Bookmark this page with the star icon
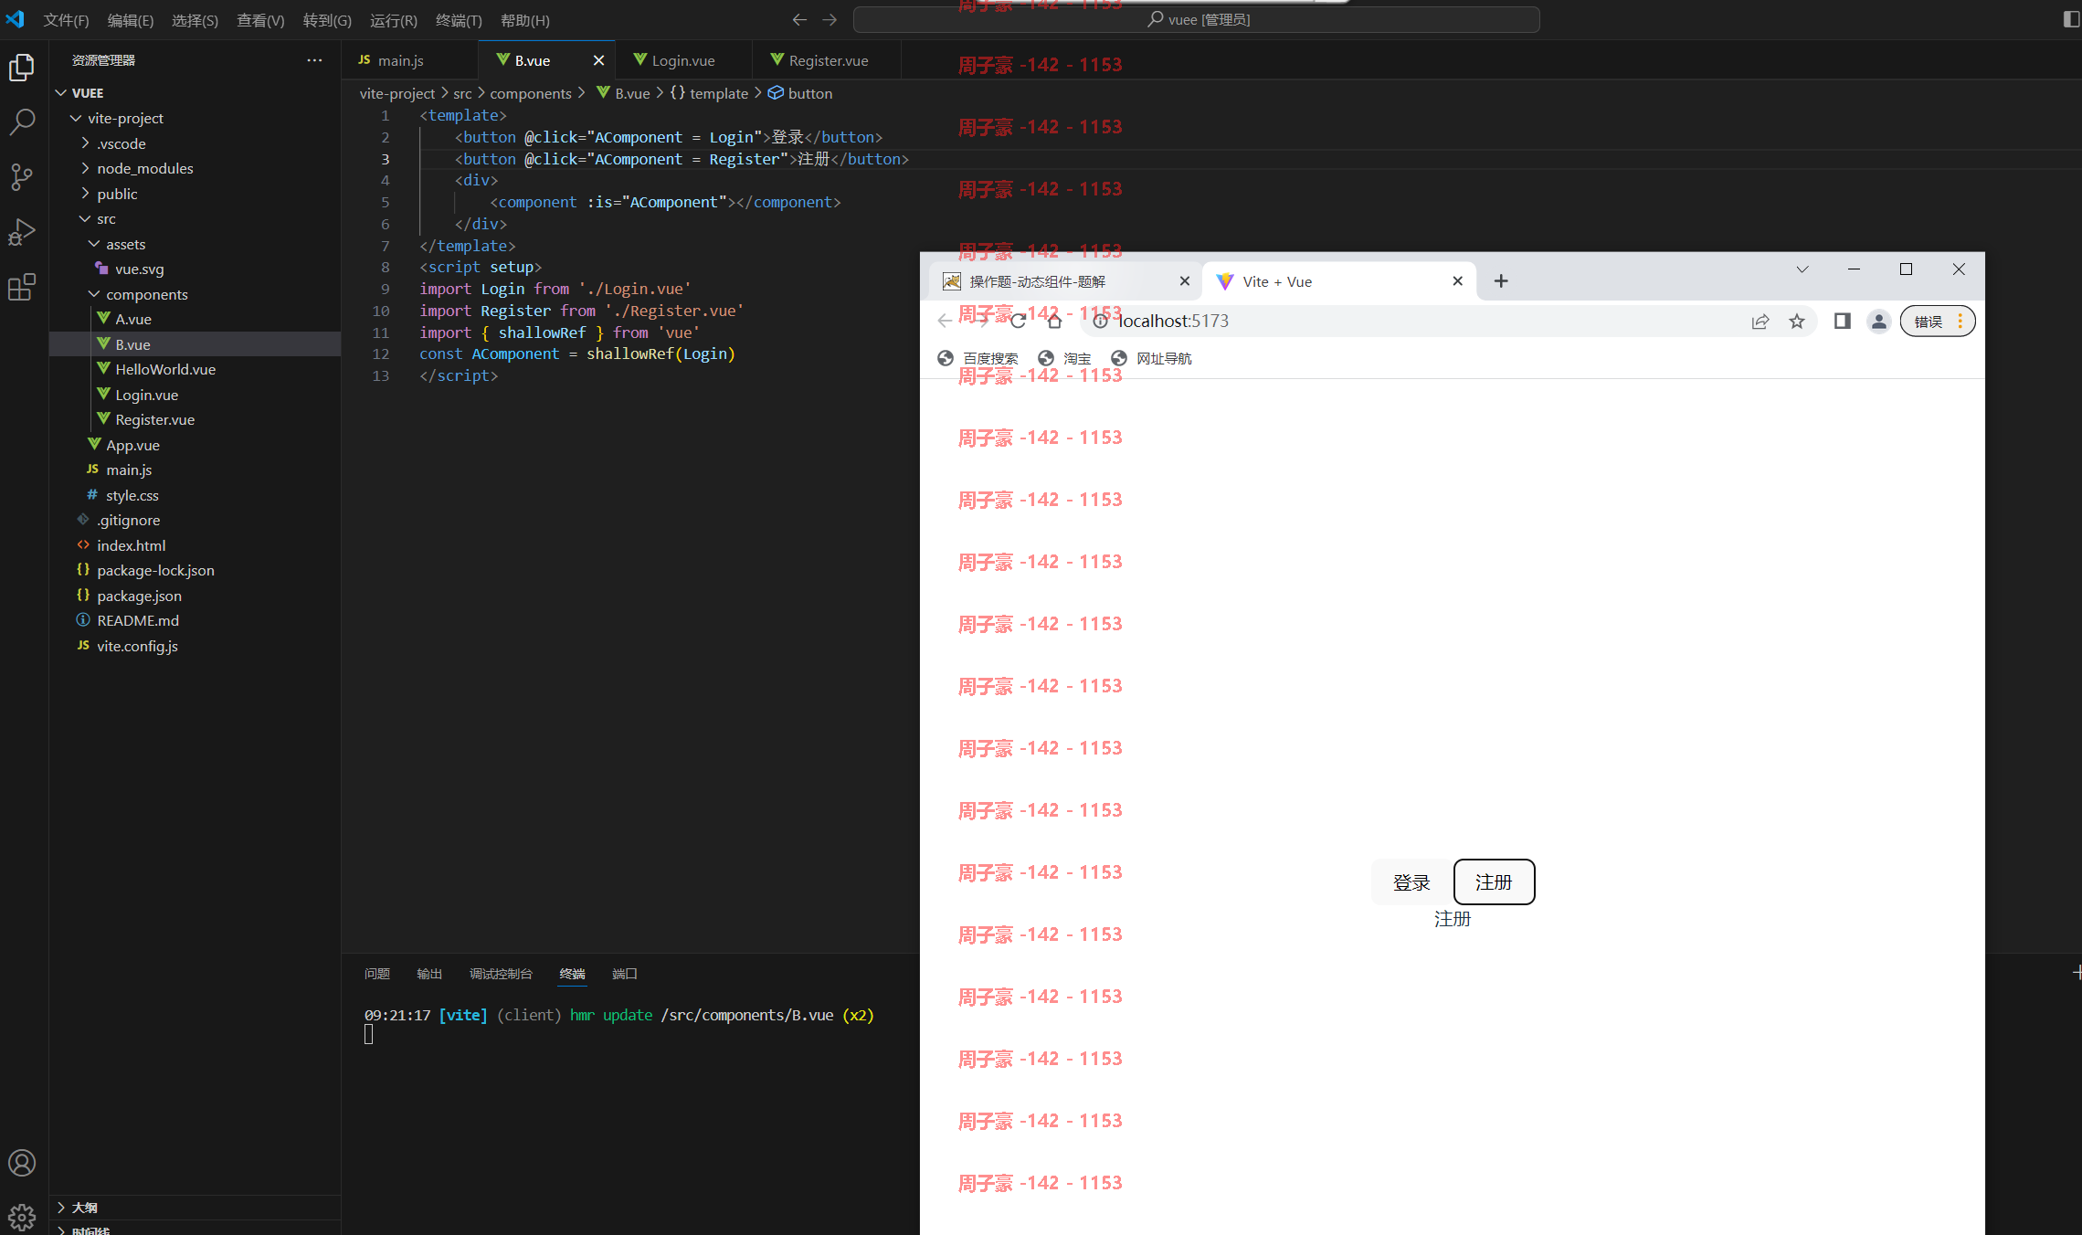 (x=1796, y=321)
